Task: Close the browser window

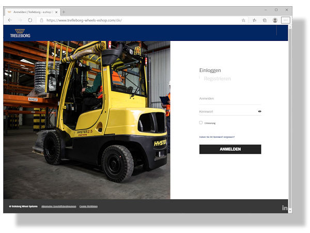Action: (287, 10)
